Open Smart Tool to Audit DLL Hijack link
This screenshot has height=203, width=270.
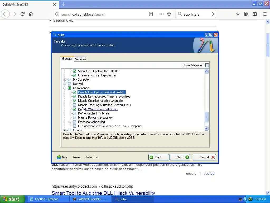coord(103,193)
